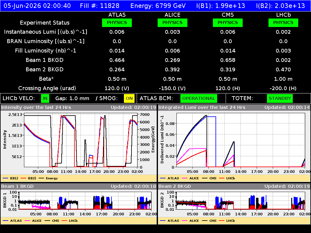Click CMS legend entry in Beam 2 BKGD chart
The width and height of the screenshot is (311, 233).
click(209, 221)
